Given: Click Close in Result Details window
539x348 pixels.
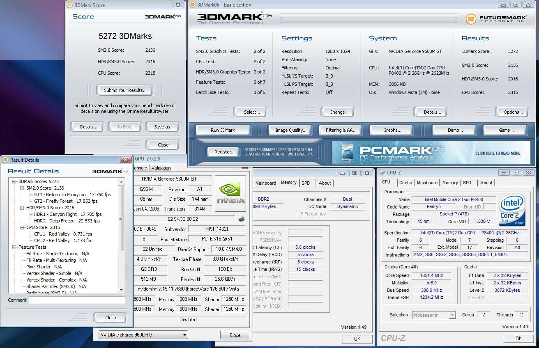Looking at the screenshot, I should [x=111, y=318].
